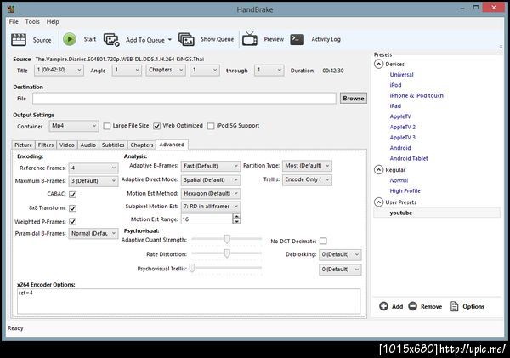Open the Partition Type dropdown
This screenshot has height=358, width=510.
307,166
